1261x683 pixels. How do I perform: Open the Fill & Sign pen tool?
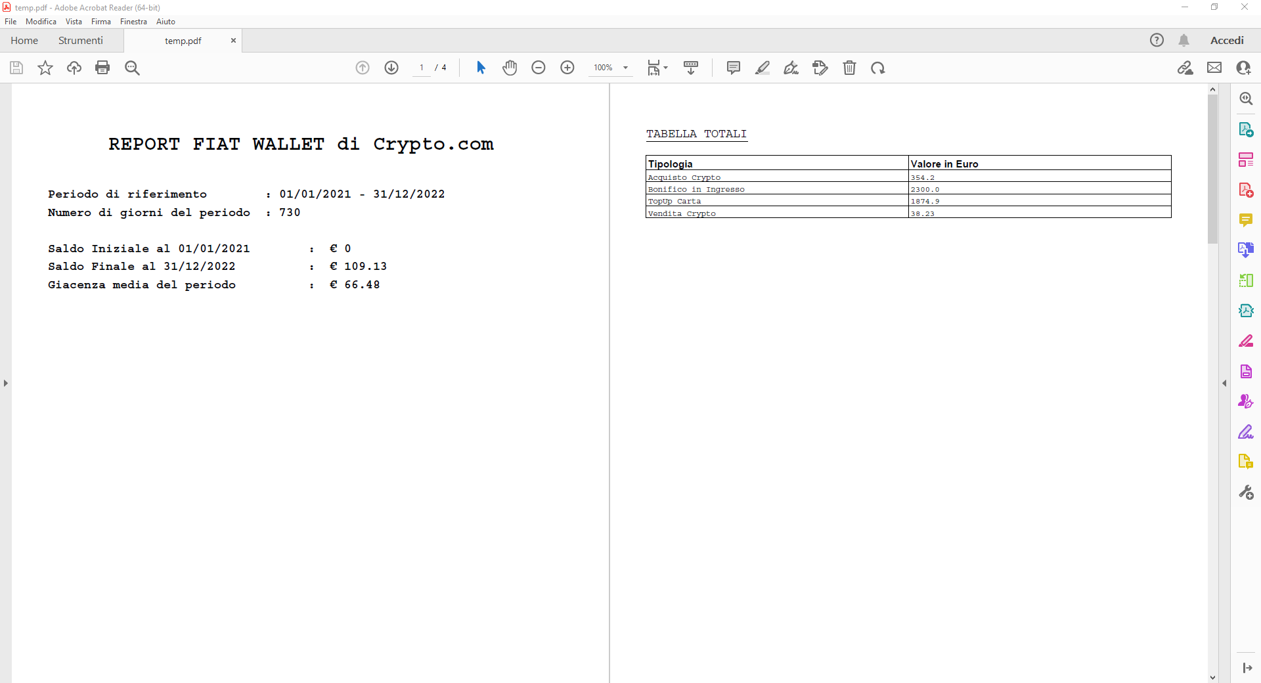(791, 68)
